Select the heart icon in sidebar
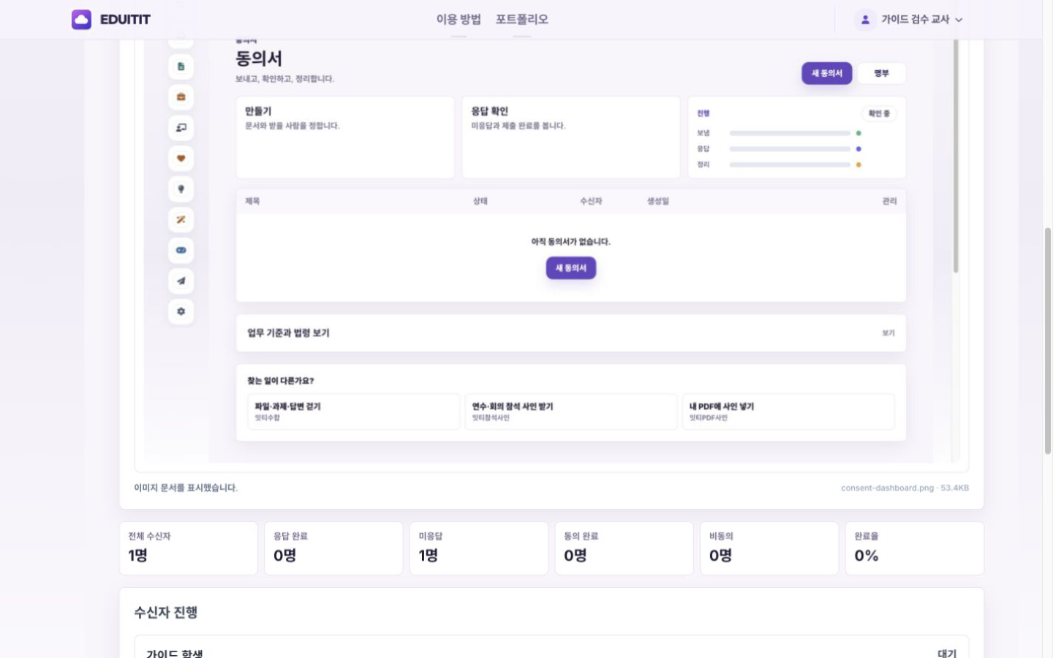This screenshot has height=658, width=1053. [181, 159]
